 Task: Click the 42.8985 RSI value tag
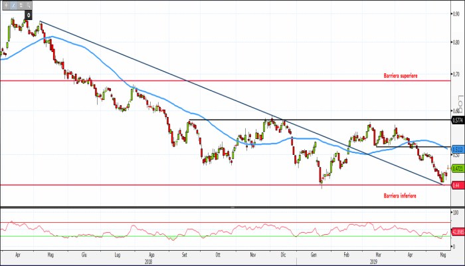[457, 232]
